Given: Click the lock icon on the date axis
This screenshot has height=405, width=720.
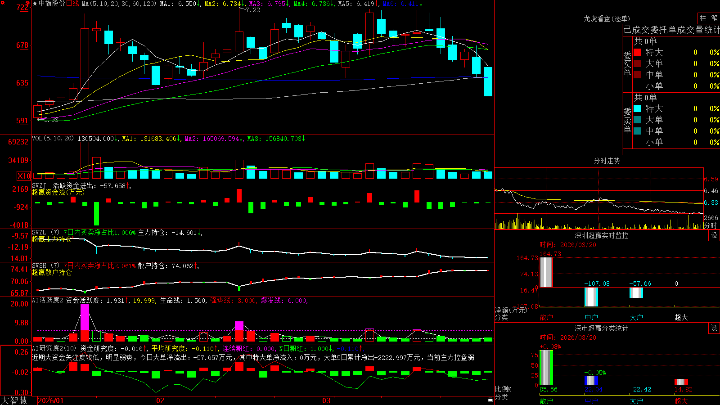Looking at the screenshot, I should coord(490,399).
